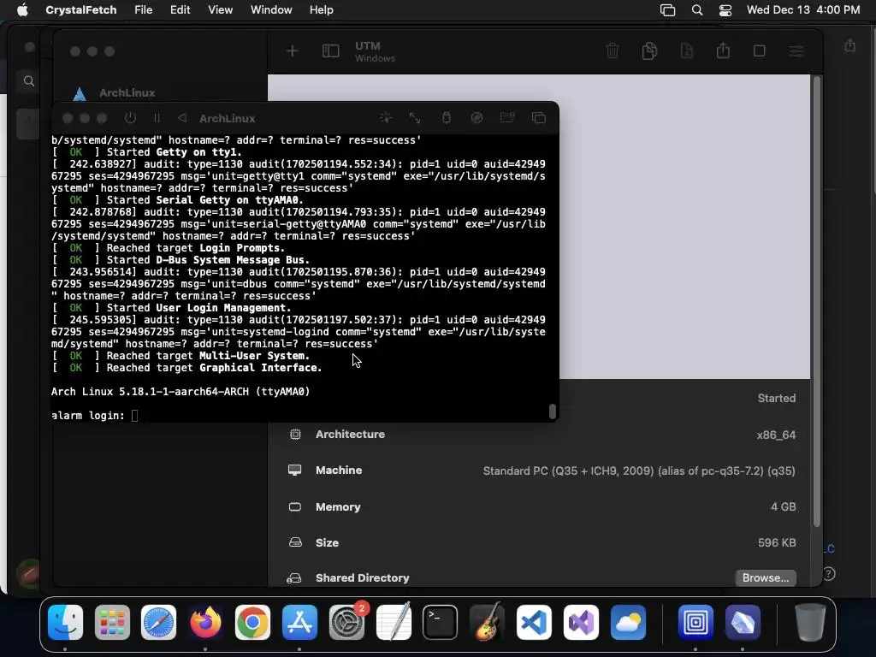The image size is (876, 657).
Task: Click the Memory row label
Action: tap(338, 506)
